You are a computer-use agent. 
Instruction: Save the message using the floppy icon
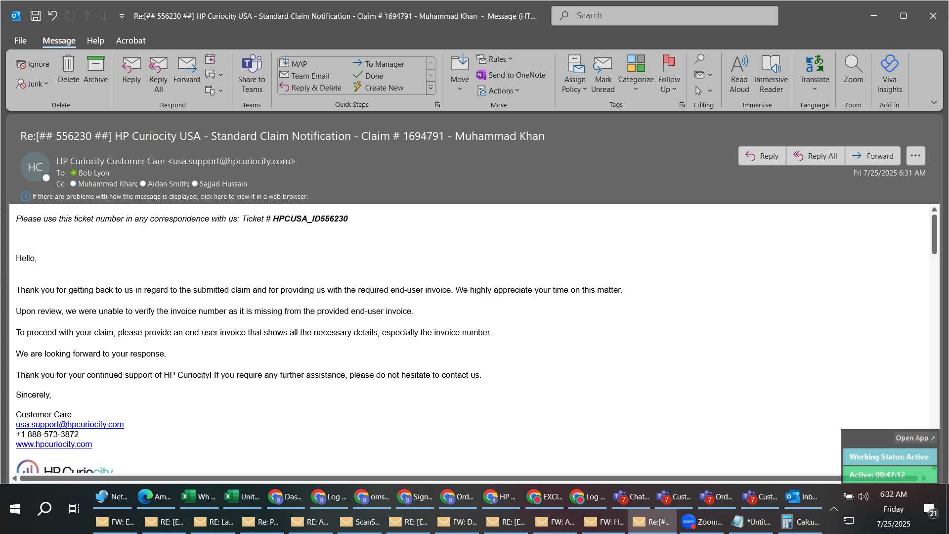pyautogui.click(x=36, y=16)
